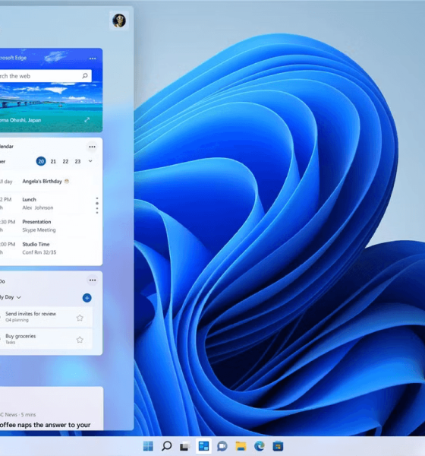
Task: Open Microsoft Store from the taskbar
Action: coord(278,446)
